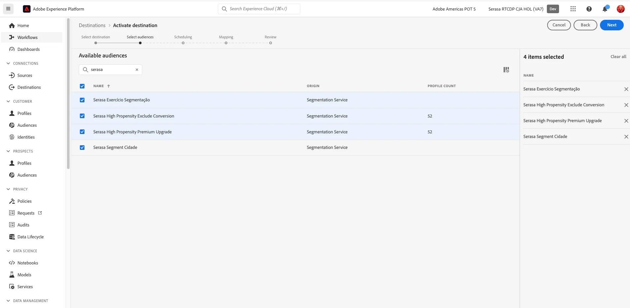
Task: Open the notifications bell icon
Action: [605, 9]
